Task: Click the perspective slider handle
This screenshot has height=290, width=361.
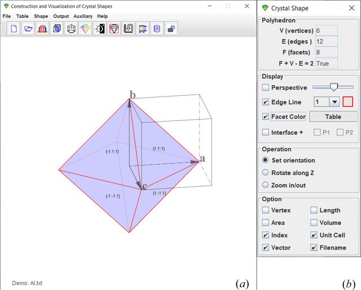Action: coord(333,87)
